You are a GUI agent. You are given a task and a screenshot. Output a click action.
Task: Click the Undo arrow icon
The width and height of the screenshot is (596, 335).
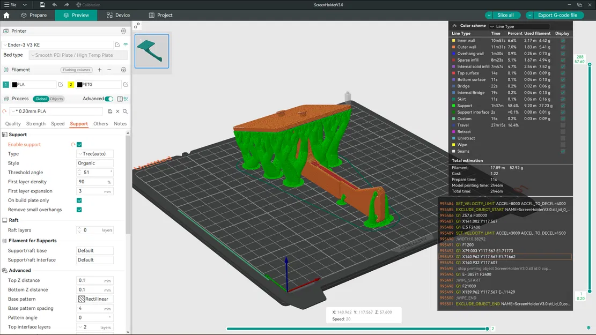pyautogui.click(x=55, y=5)
